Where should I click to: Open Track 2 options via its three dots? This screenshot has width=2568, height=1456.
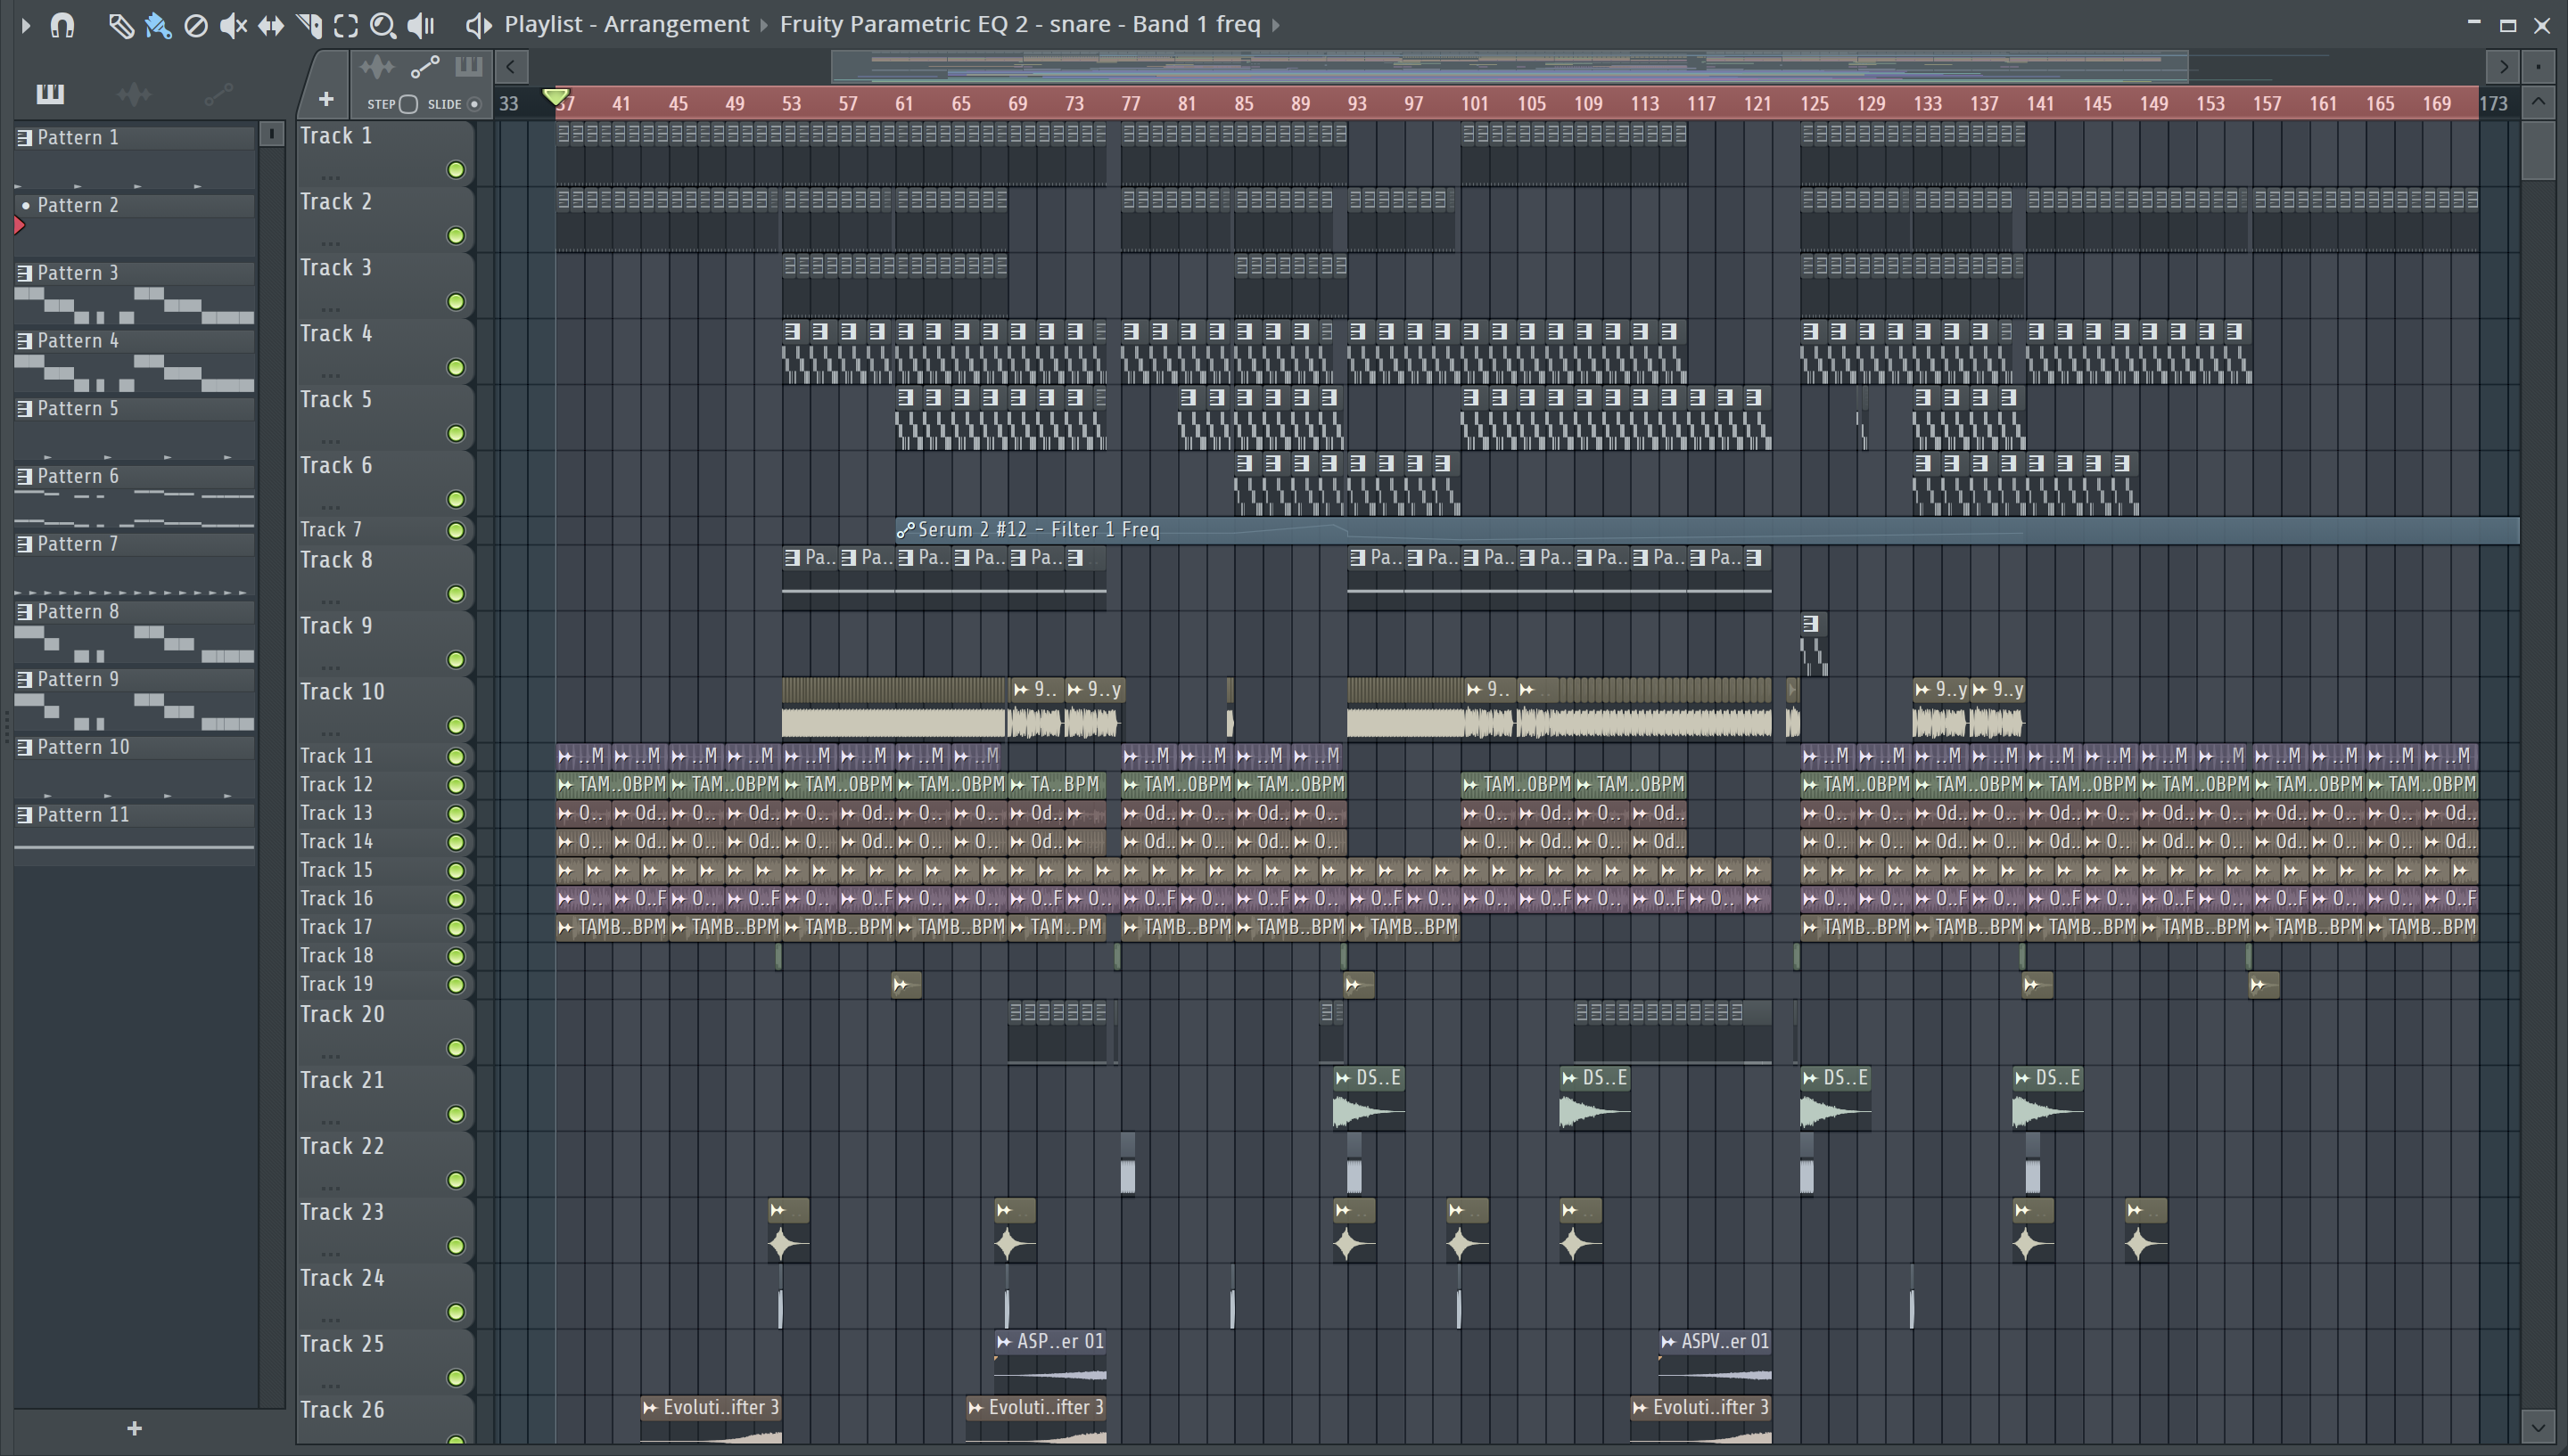[x=330, y=242]
